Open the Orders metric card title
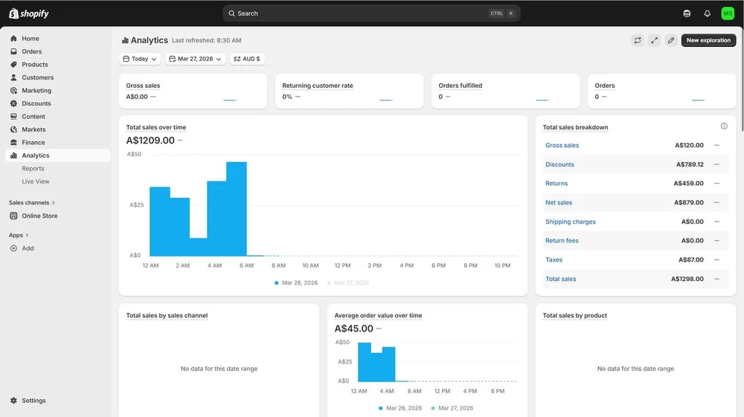The width and height of the screenshot is (744, 417). coord(604,85)
